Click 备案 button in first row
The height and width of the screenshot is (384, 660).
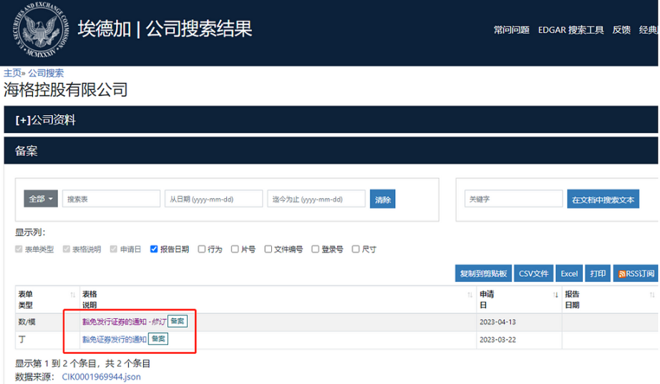point(177,322)
